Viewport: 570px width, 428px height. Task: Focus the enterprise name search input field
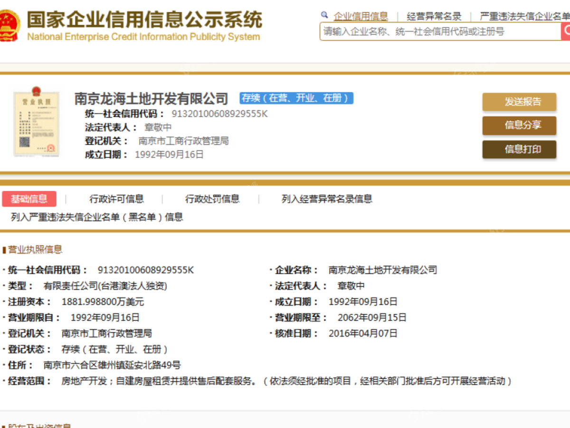coord(440,32)
